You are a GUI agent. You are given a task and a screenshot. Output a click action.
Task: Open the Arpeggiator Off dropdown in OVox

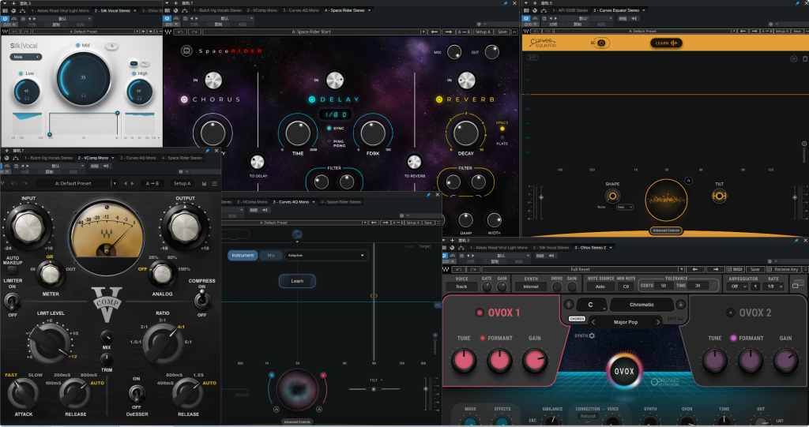(739, 287)
